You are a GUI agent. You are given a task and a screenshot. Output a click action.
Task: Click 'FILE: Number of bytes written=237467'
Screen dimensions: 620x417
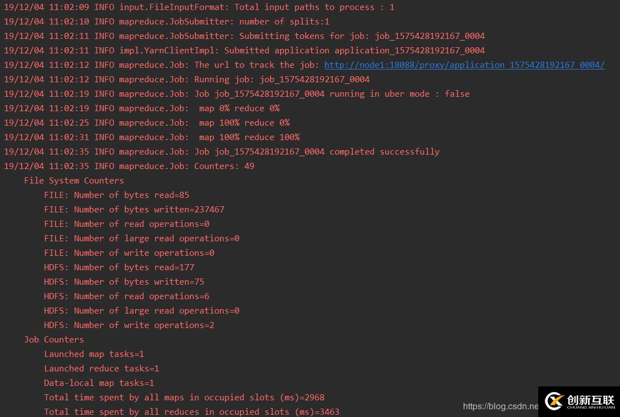[x=134, y=209]
